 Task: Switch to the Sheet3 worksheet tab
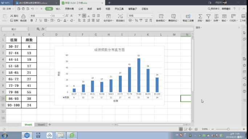pos(41,125)
